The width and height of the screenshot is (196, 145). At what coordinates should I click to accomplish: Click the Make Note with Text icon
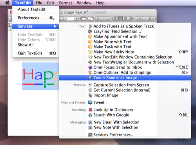(90, 42)
